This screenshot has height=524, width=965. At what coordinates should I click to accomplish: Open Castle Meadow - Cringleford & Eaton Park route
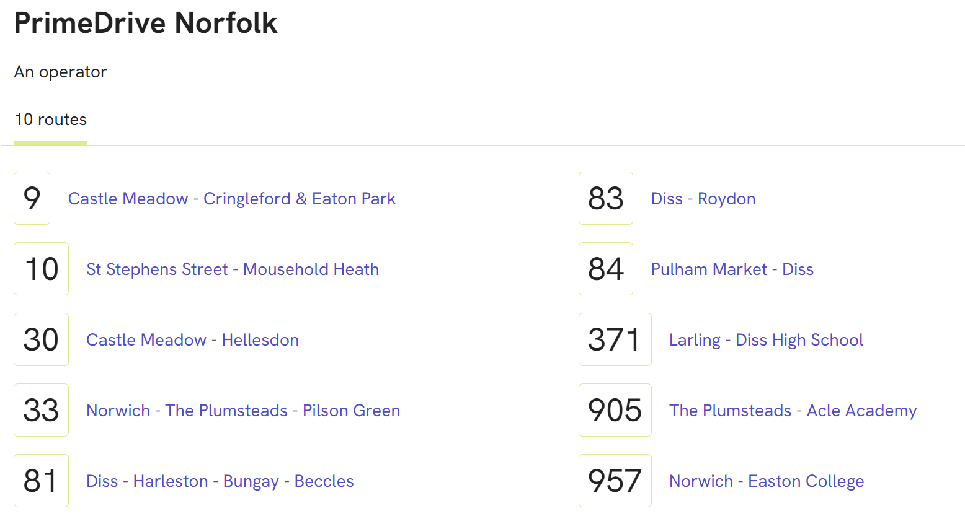[x=231, y=199]
